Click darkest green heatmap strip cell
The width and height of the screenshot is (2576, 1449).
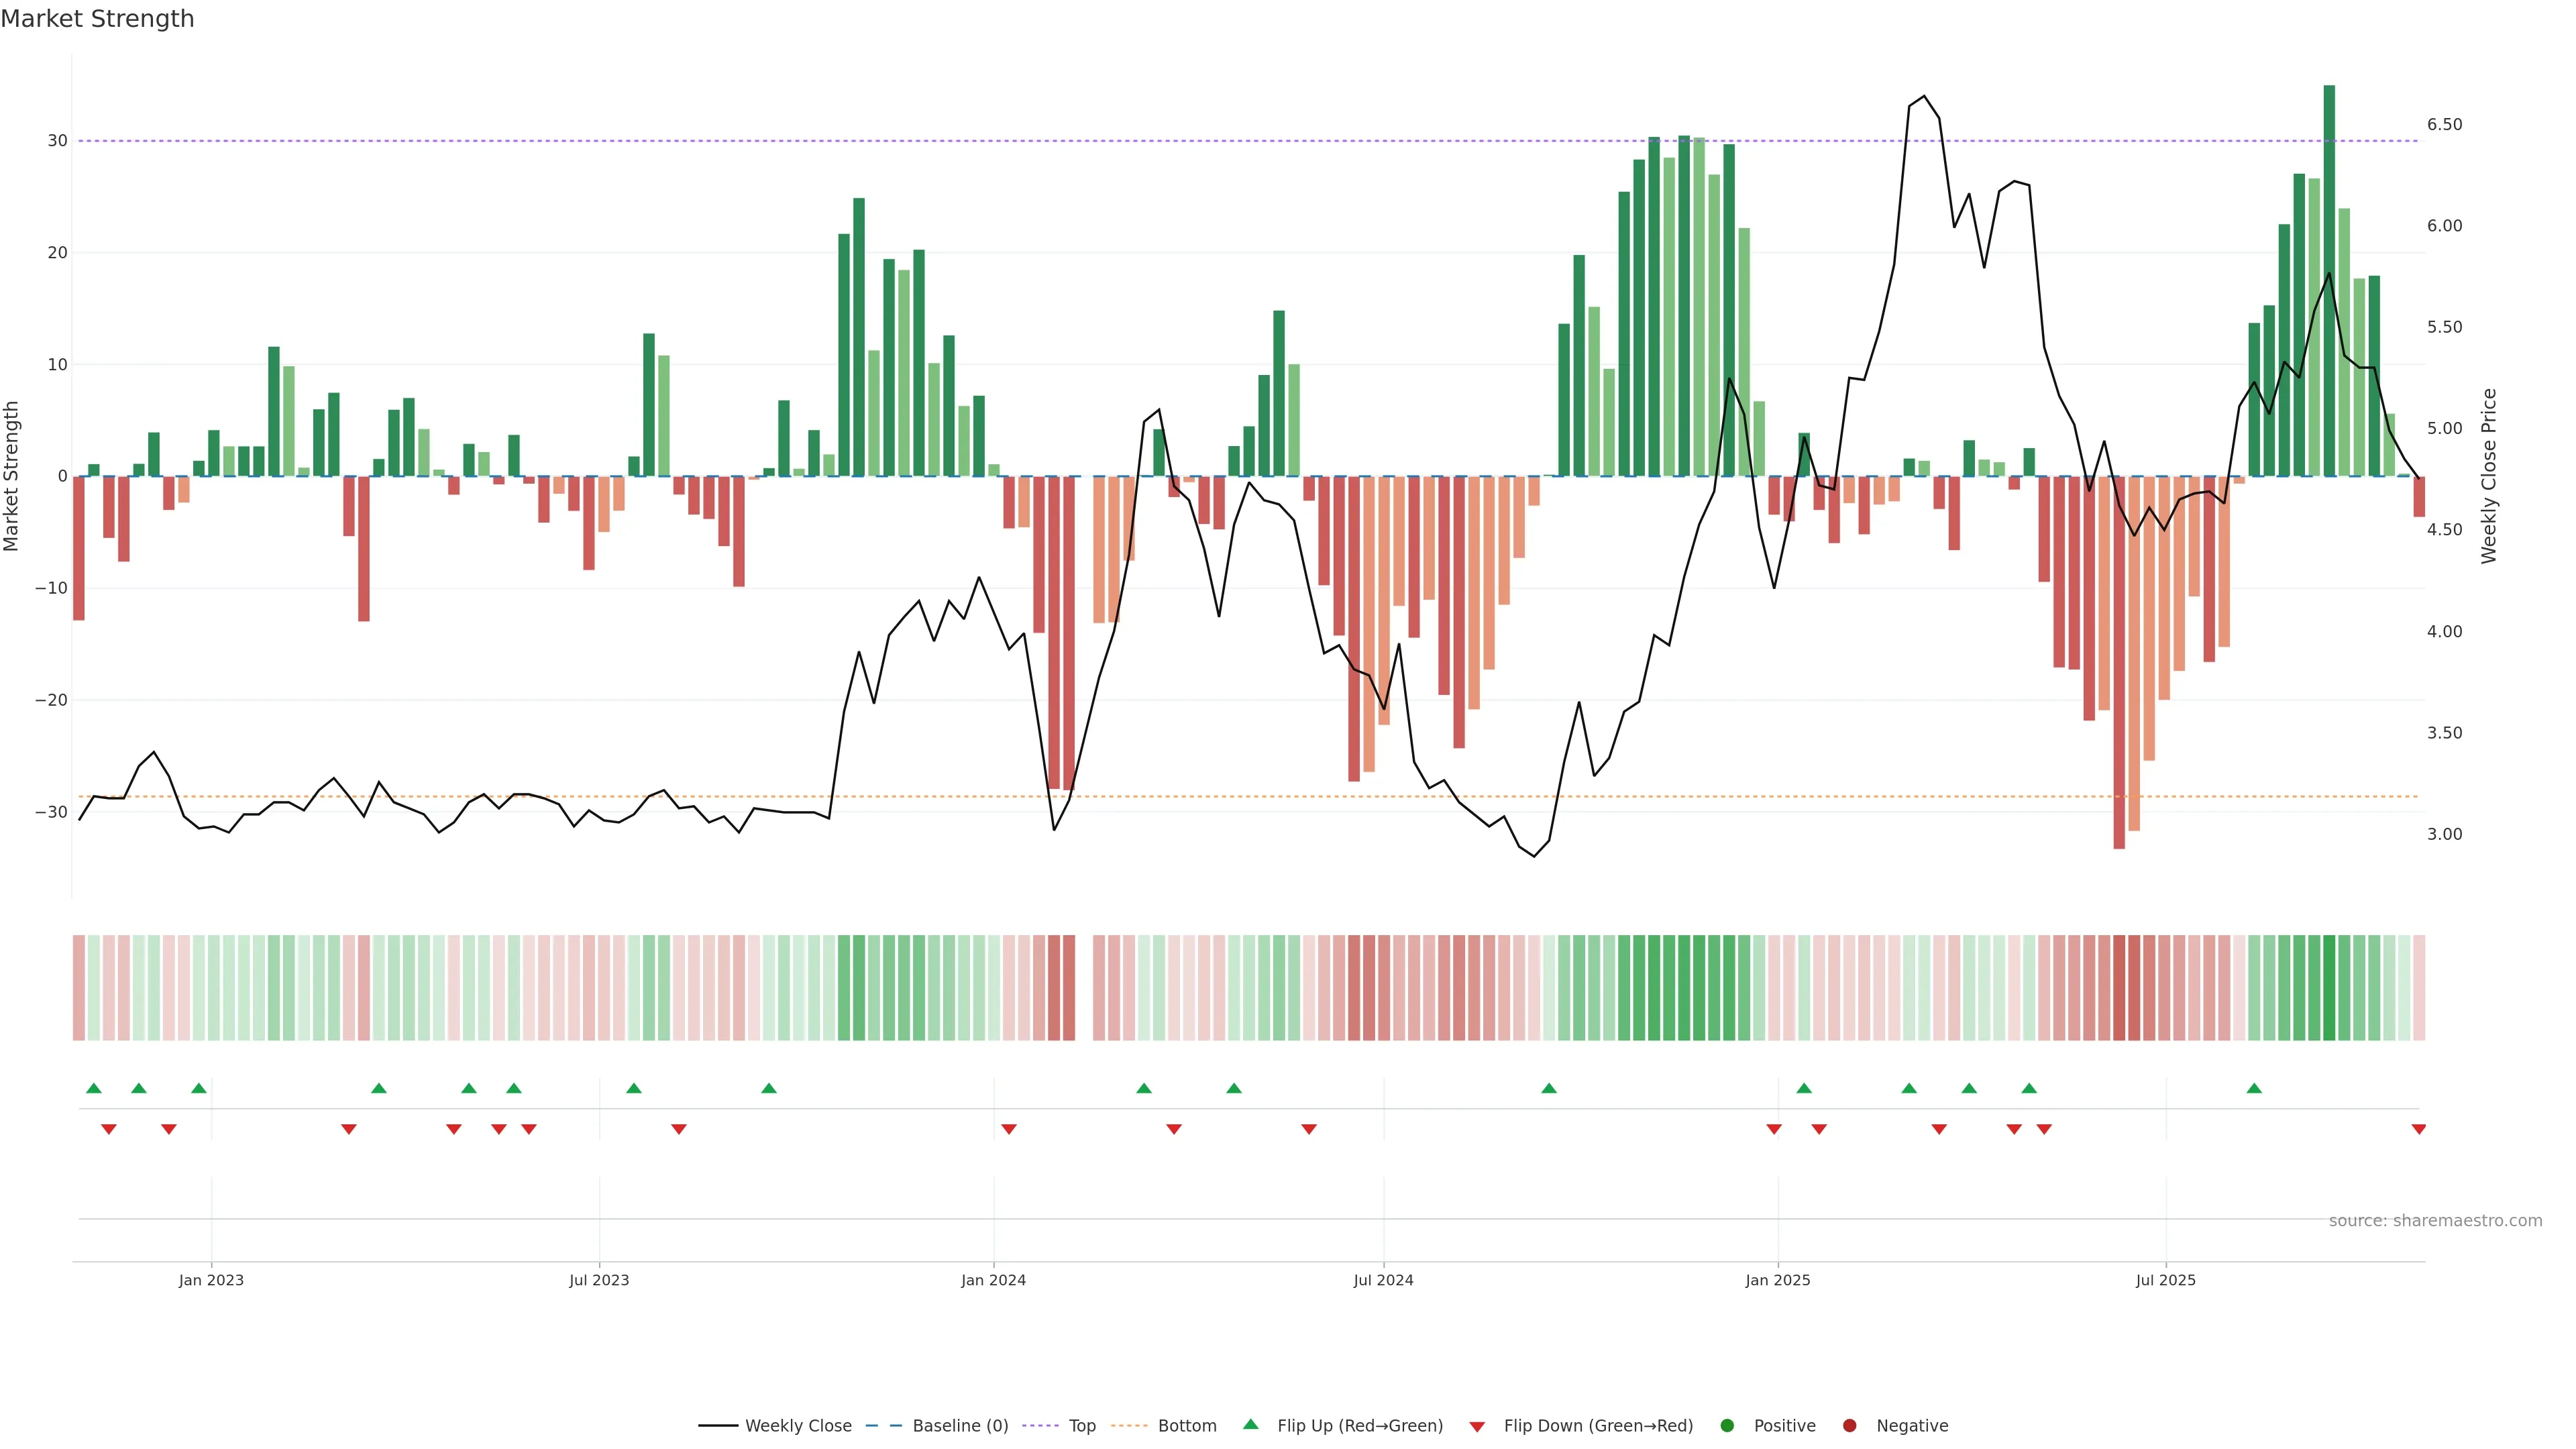[2329, 987]
